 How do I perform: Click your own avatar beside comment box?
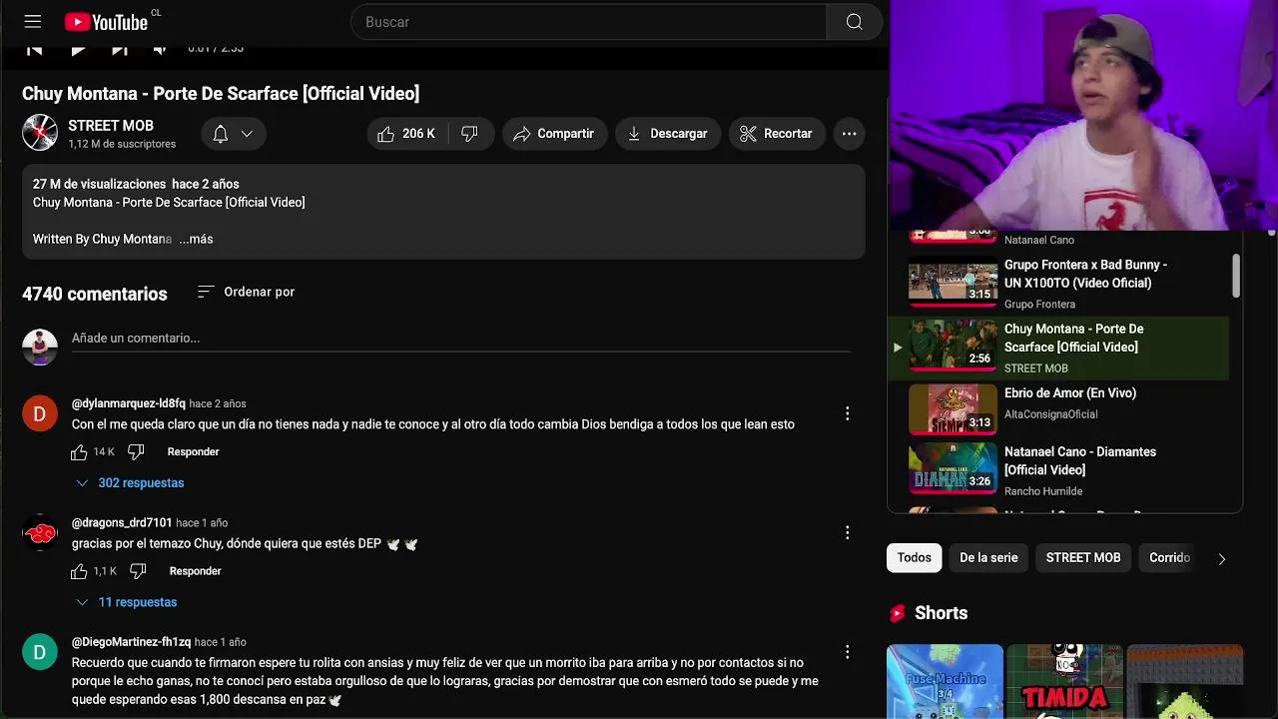tap(40, 348)
